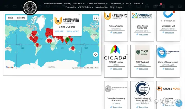Open the Blog menu item
Image resolution: width=185 pixels, height=109 pixels.
tap(112, 7)
